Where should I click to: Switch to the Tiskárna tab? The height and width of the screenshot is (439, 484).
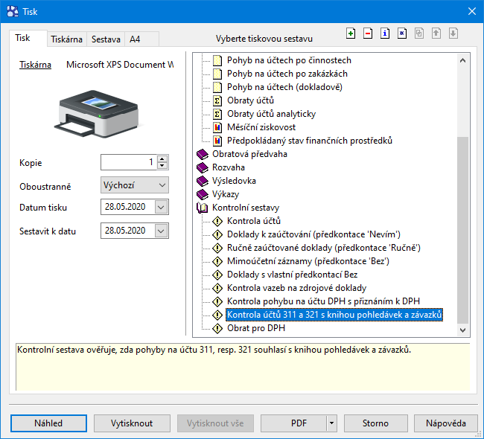coord(67,39)
